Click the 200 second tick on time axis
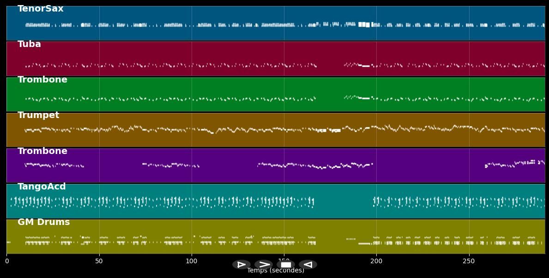549x278 pixels. (376, 261)
